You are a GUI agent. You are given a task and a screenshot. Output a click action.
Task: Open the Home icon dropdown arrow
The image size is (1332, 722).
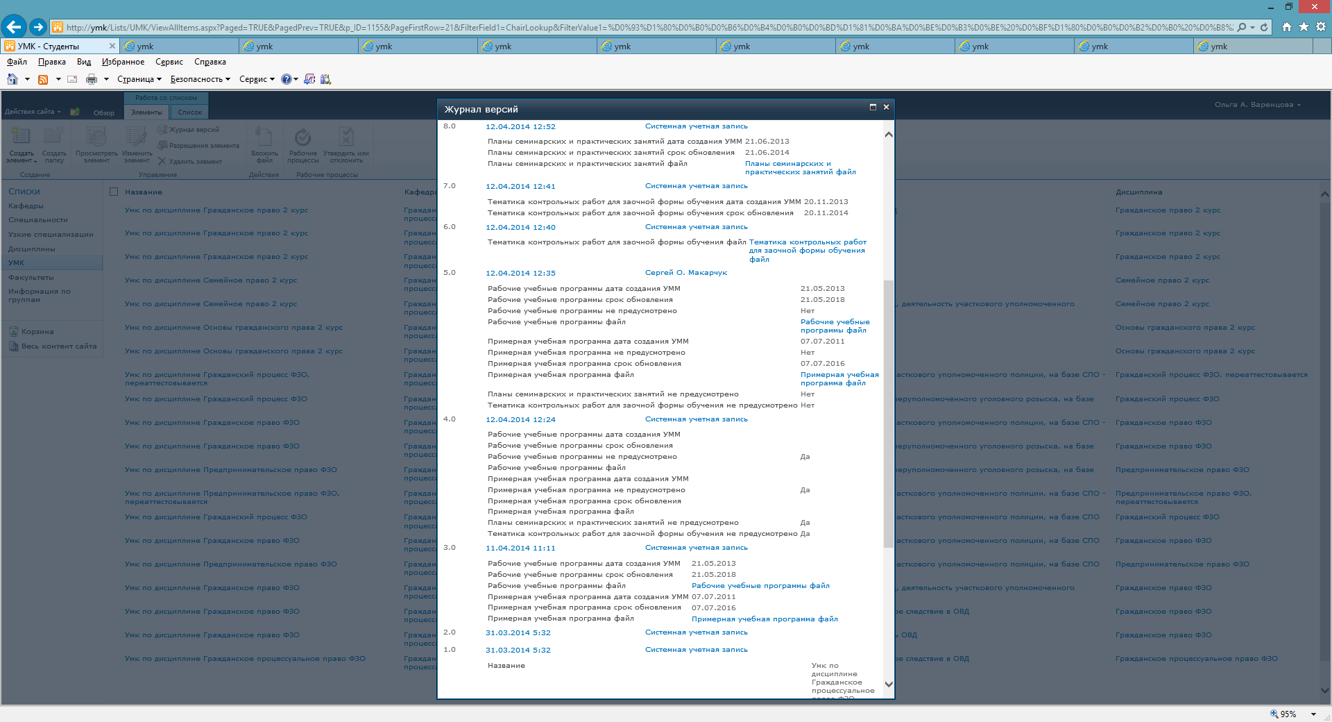pos(27,79)
